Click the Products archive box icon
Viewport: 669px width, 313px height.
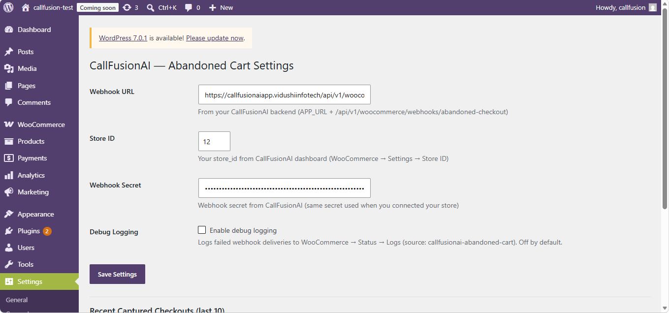(x=8, y=141)
